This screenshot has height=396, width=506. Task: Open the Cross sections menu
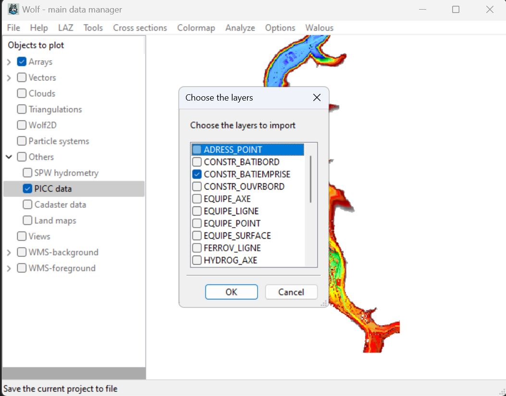point(140,28)
